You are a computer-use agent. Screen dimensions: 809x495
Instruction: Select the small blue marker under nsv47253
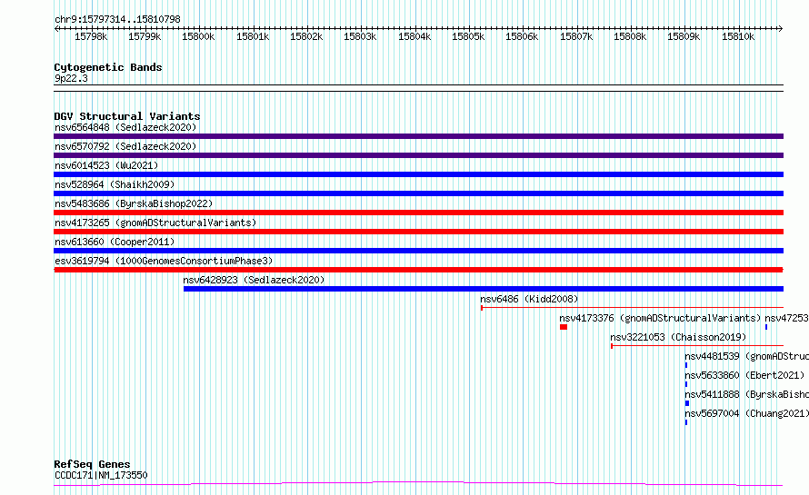766,327
